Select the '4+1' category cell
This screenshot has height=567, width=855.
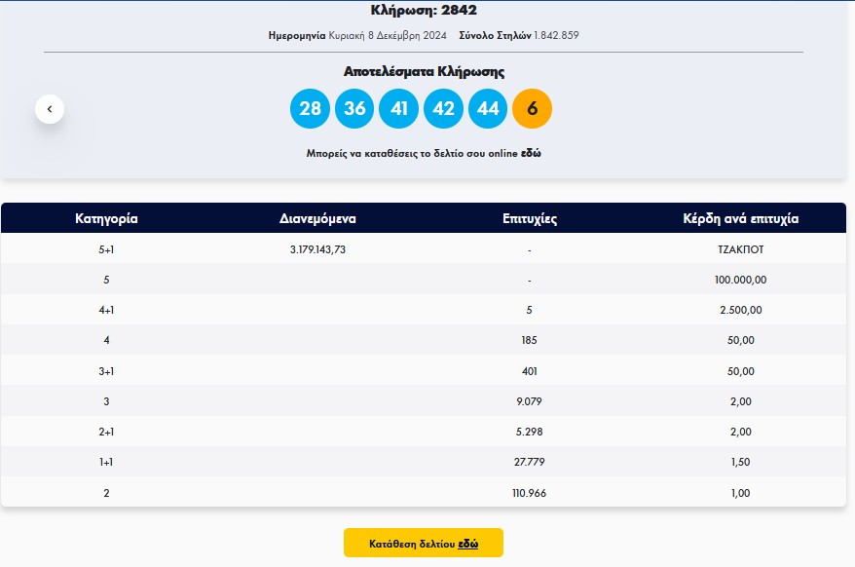coord(106,310)
